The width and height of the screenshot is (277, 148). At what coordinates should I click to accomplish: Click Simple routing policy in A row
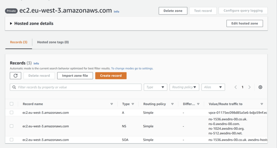(x=148, y=112)
